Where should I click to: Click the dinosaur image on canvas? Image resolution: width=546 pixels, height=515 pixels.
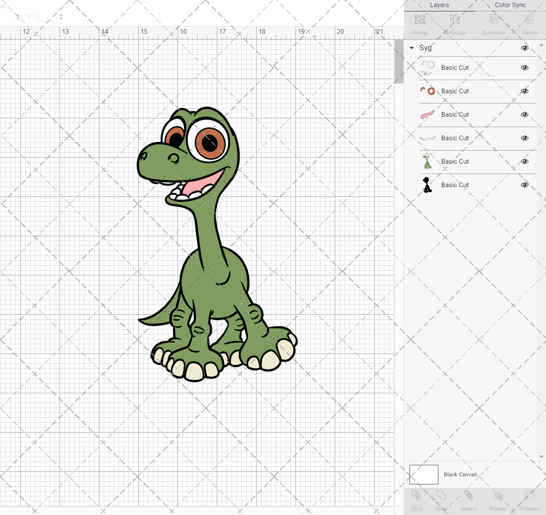pyautogui.click(x=217, y=244)
